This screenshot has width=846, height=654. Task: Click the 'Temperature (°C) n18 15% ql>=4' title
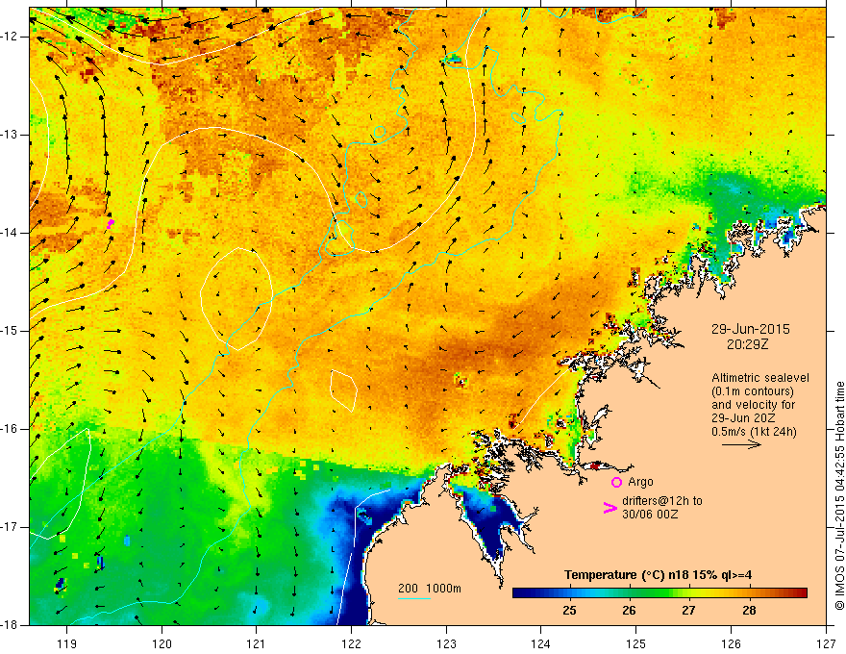(x=659, y=575)
